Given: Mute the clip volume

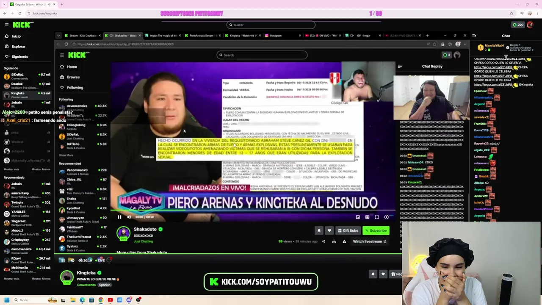Looking at the screenshot, I should [x=129, y=217].
